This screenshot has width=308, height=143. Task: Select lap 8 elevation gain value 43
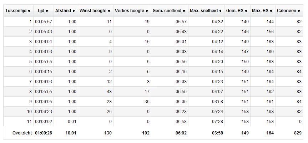click(109, 92)
